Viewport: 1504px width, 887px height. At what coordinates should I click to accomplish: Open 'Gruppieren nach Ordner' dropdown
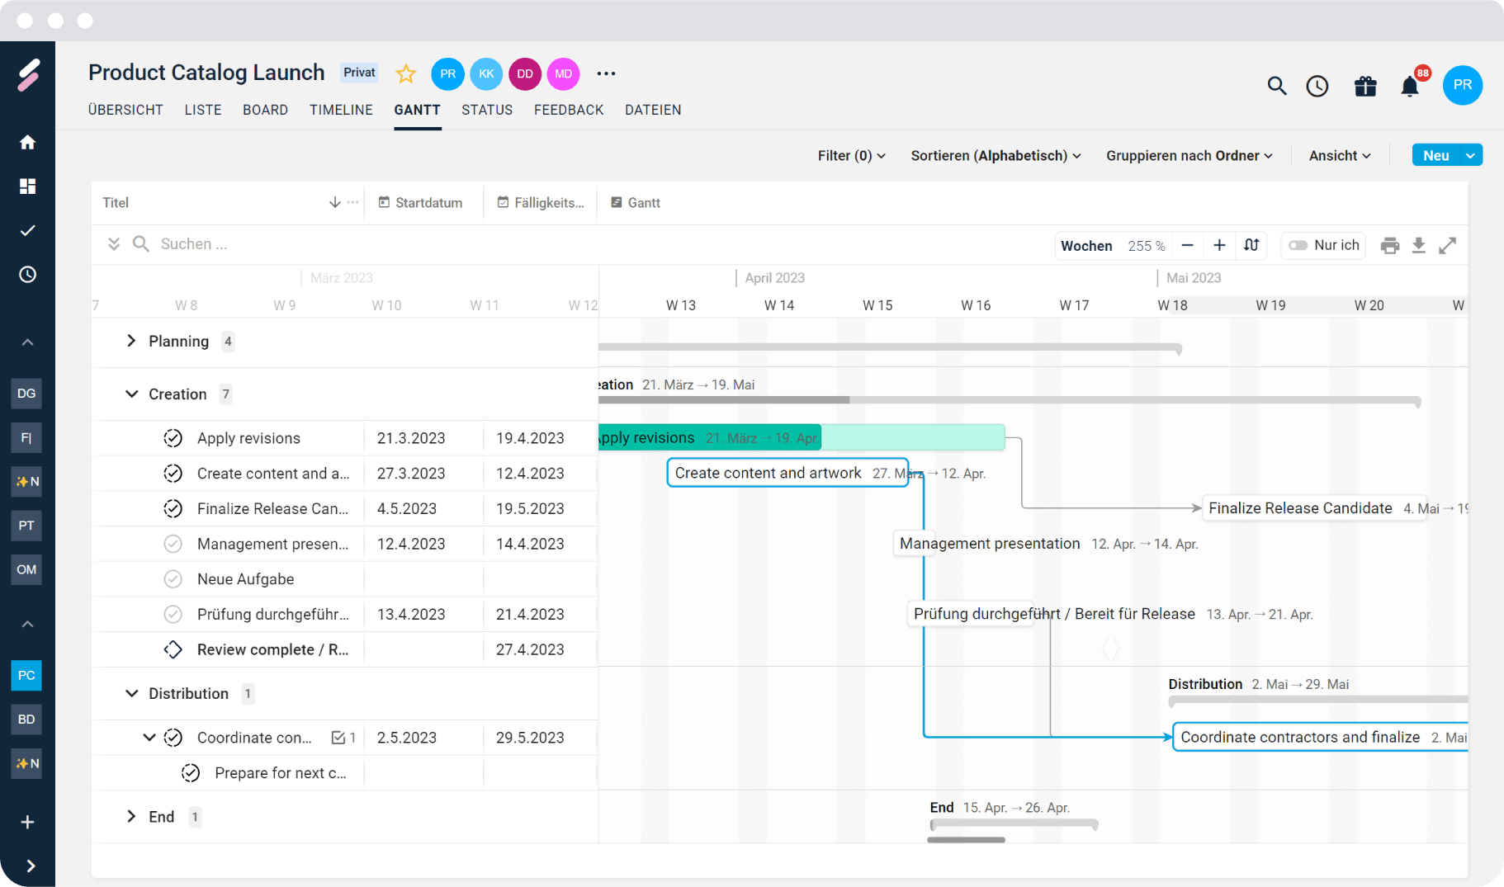click(x=1189, y=156)
